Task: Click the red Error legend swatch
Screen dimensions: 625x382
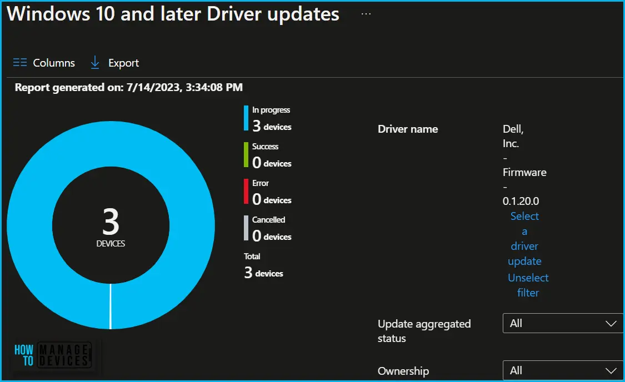Action: click(246, 191)
